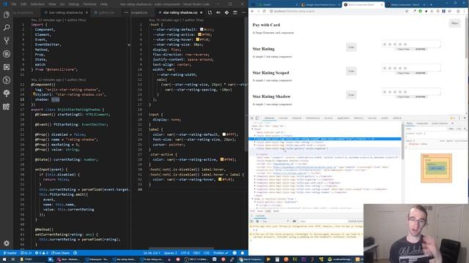Click the button beside the Star Rating heading
Screen dimensions: 469x263
[x=351, y=47]
